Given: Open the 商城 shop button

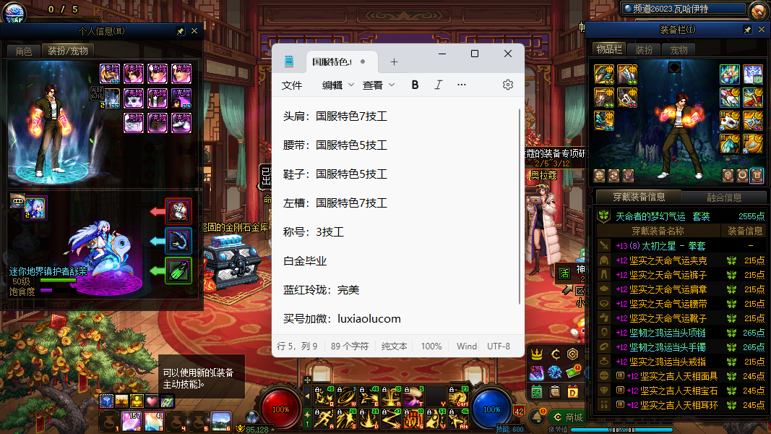Looking at the screenshot, I should pos(567,417).
